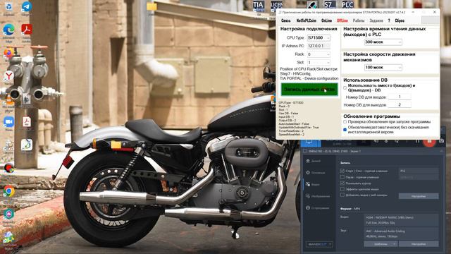Launch Google Chrome from the desktop

pyautogui.click(x=8, y=191)
